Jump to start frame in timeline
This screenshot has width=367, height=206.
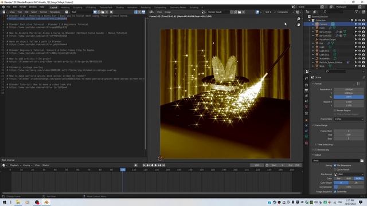144,165
